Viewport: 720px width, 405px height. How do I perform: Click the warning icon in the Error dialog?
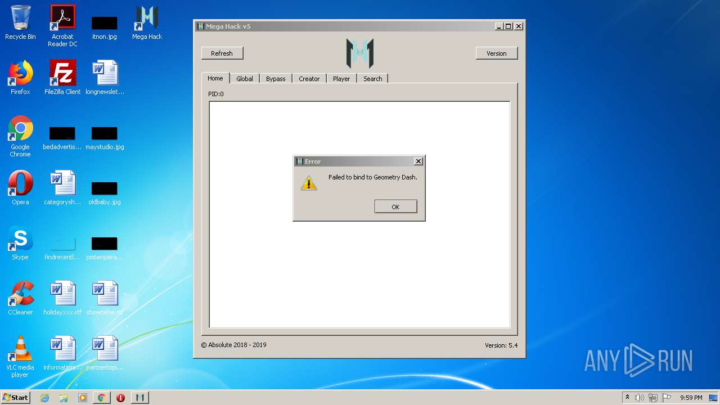(309, 183)
